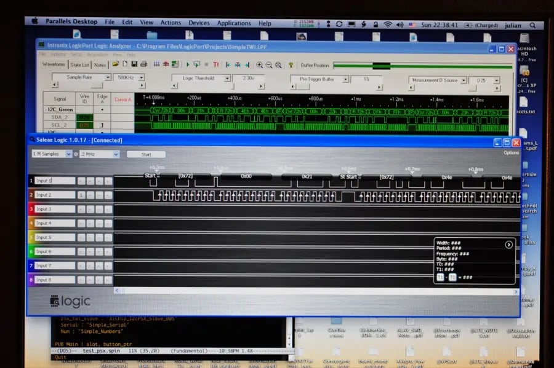
Task: Click the single-shot acquisition icon beside play
Action: [197, 65]
